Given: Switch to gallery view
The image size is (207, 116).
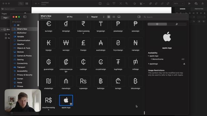Looking at the screenshot, I should [x=119, y=17].
